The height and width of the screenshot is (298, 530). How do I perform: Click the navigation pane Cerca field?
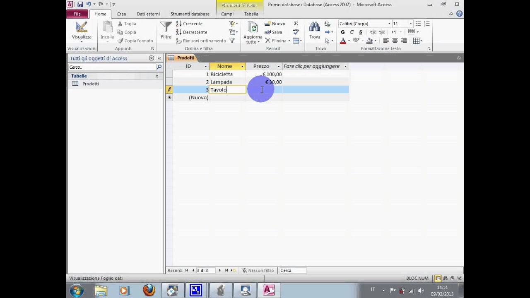(x=112, y=67)
